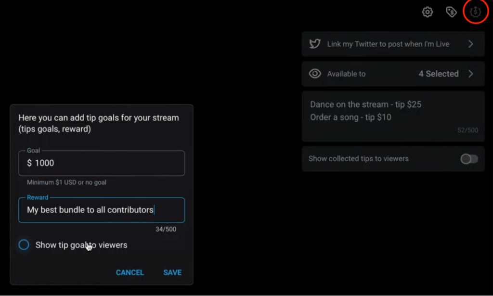Click the Link my Twitter to post text

pos(388,44)
